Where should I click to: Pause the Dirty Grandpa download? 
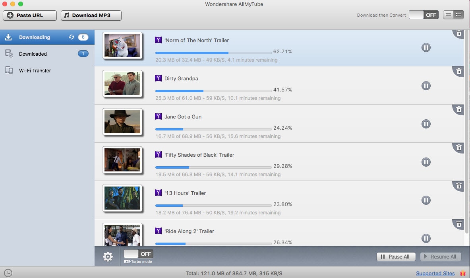click(x=426, y=86)
